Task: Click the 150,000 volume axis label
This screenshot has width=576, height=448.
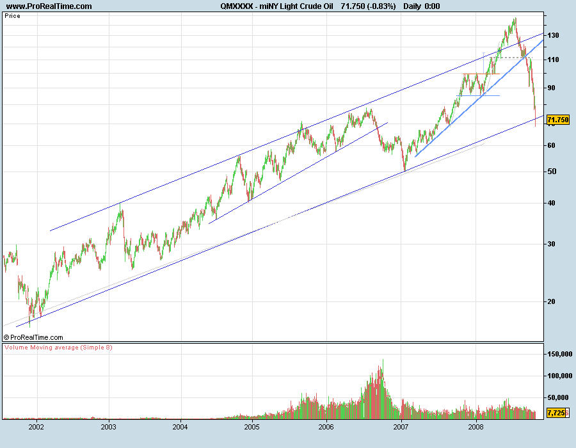Action: [x=560, y=354]
